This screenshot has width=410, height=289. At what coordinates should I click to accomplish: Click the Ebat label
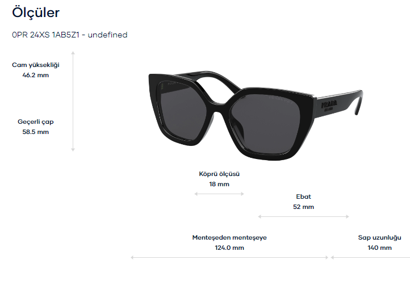(304, 196)
